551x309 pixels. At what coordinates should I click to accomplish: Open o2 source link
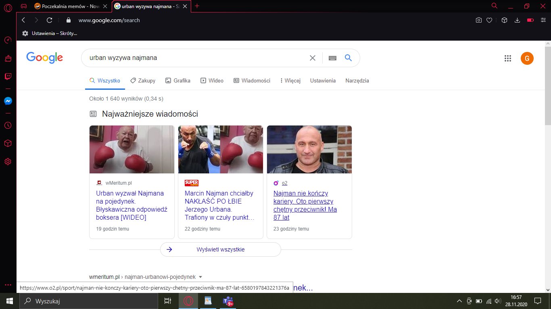coord(285,183)
